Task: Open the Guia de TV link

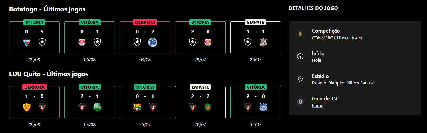Action: (x=325, y=99)
